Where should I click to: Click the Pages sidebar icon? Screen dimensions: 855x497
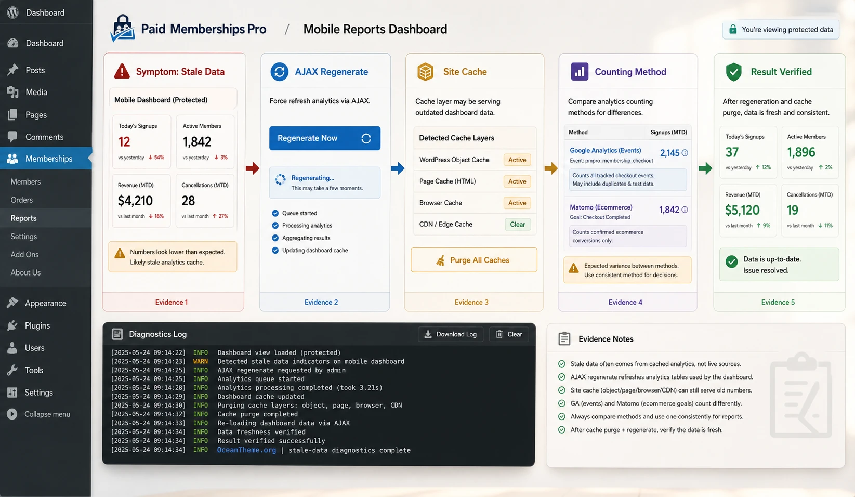click(x=12, y=114)
